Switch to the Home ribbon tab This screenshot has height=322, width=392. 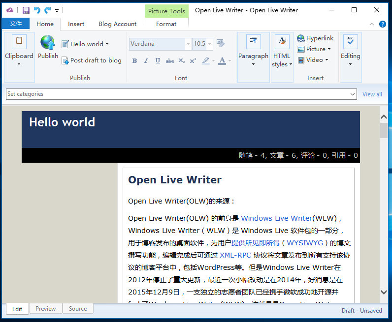pos(45,24)
